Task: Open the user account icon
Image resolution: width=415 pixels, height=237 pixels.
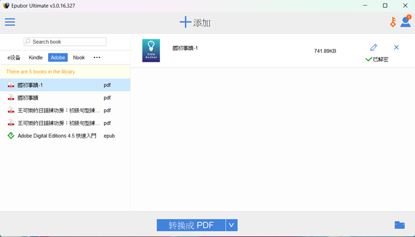Action: click(x=406, y=21)
